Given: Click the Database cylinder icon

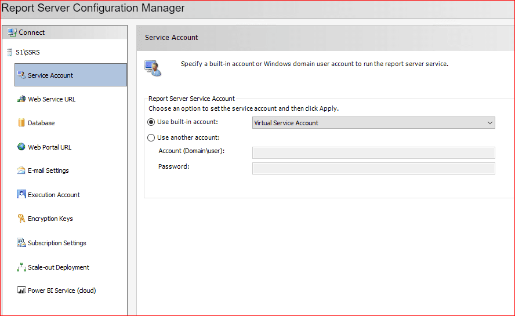Looking at the screenshot, I should coord(21,123).
